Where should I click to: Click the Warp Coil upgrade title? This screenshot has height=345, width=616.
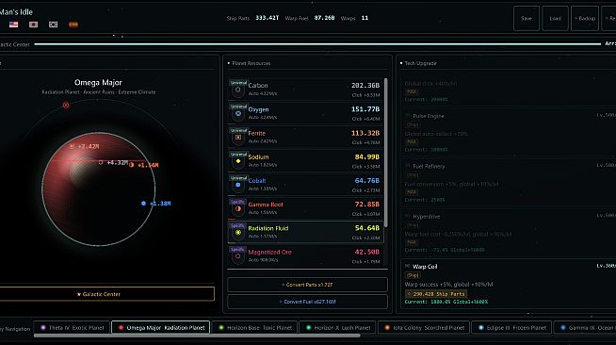coord(425,267)
